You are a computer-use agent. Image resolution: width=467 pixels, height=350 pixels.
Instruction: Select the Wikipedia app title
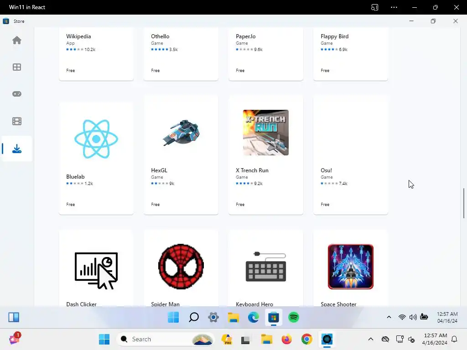78,36
